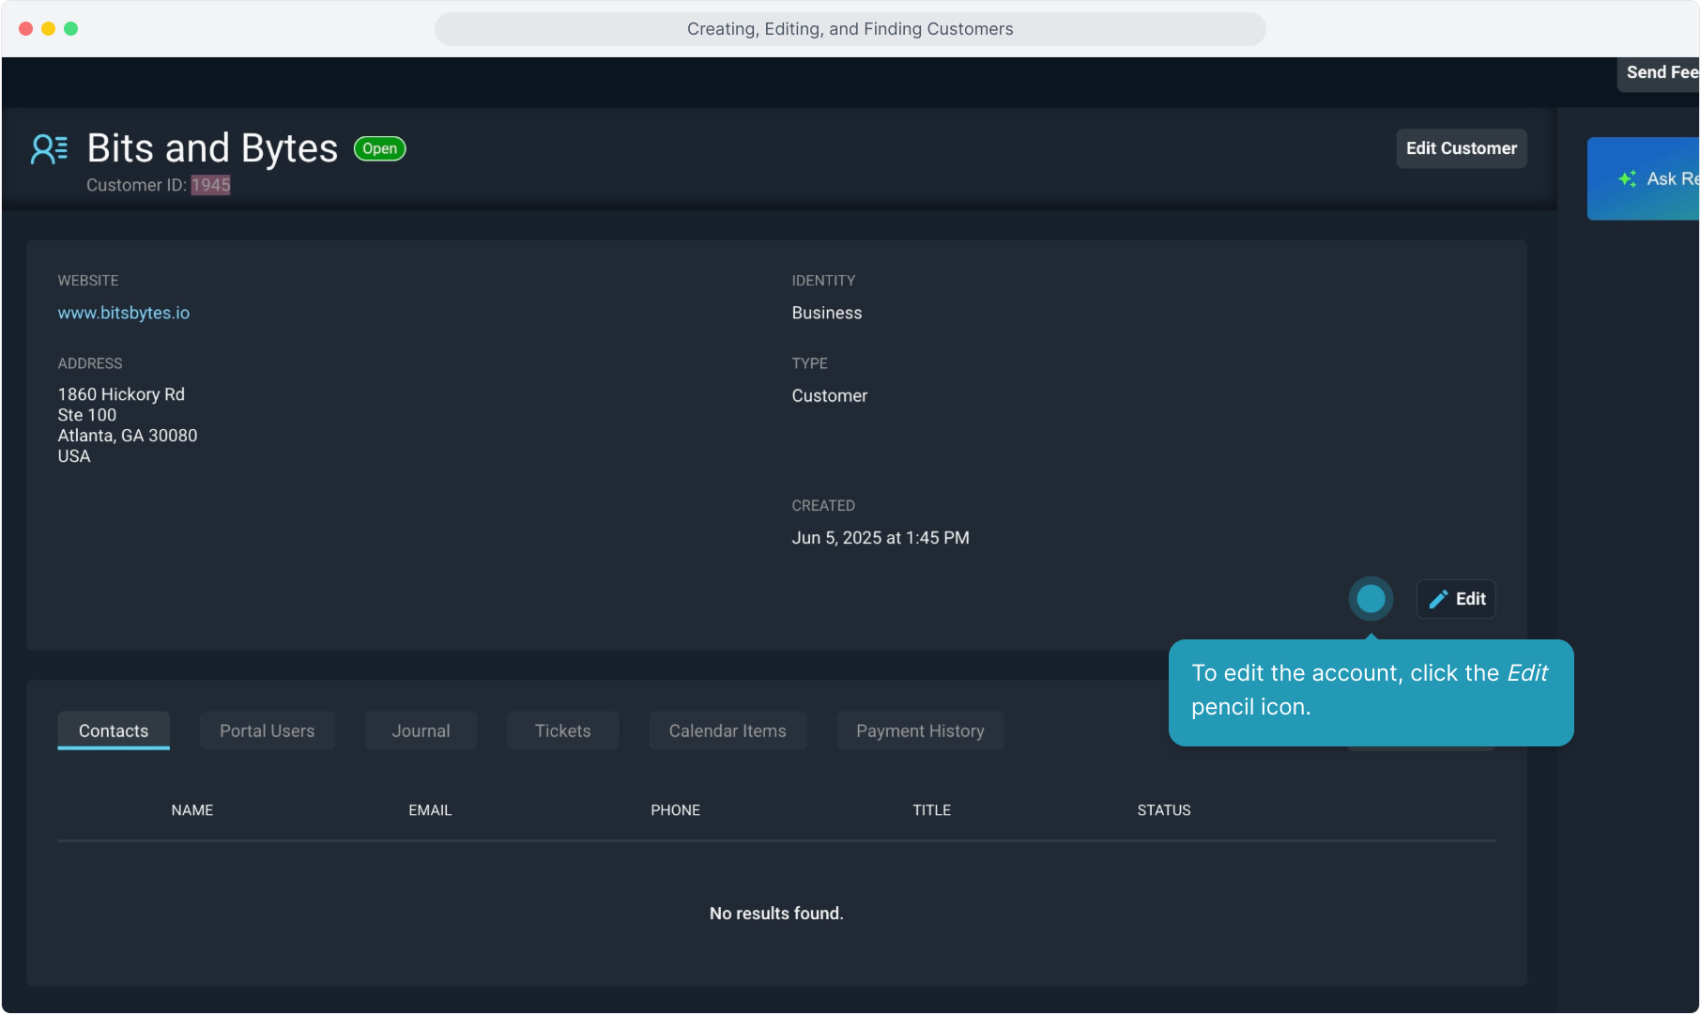Click the blue tutorial hotspot circle

click(1371, 599)
